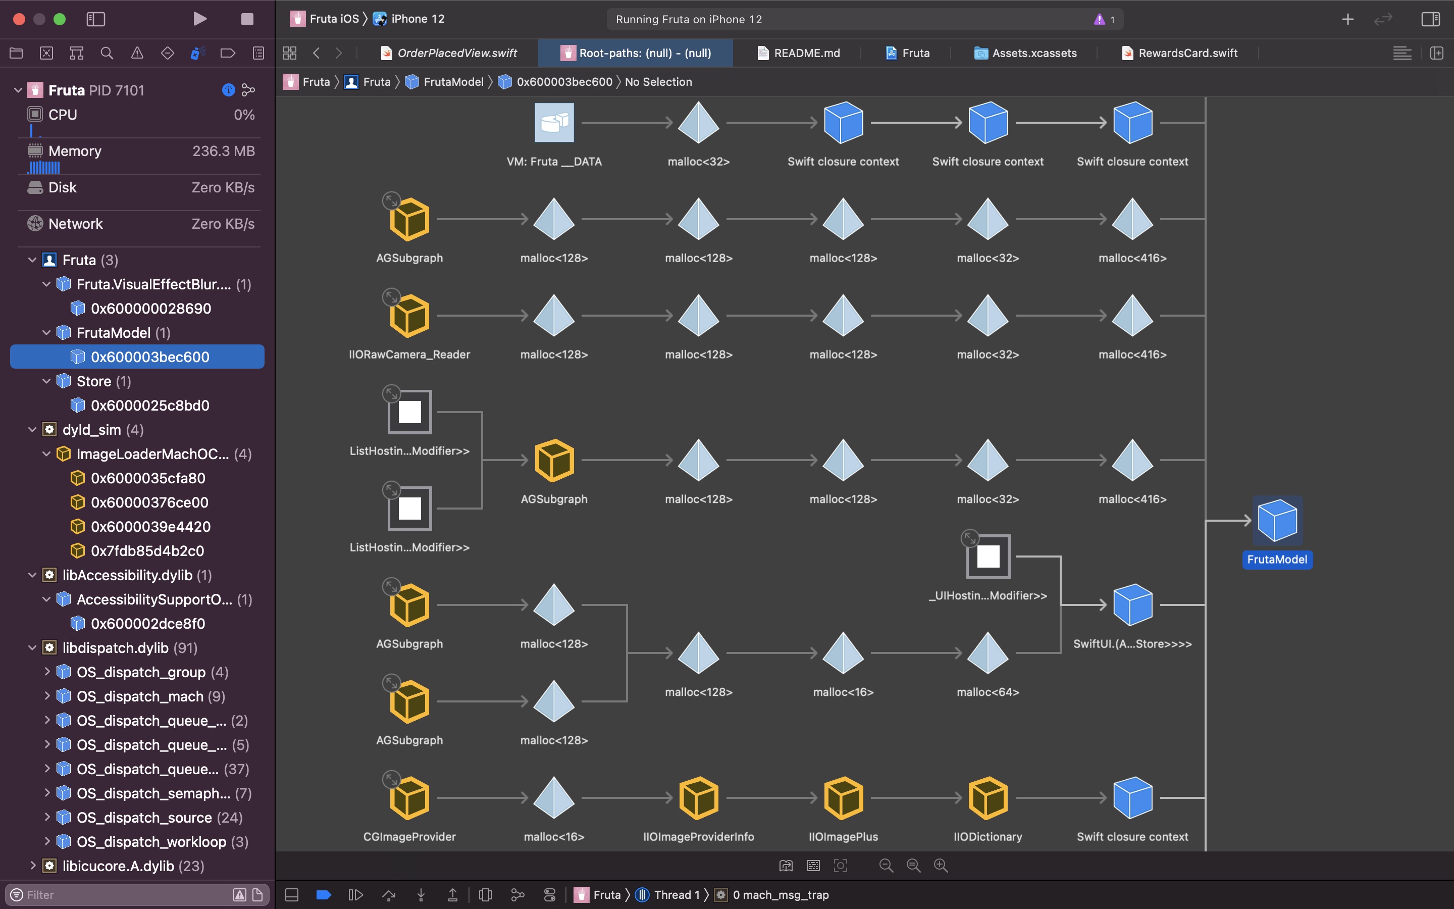Run the Fruta scheme with play button

click(200, 19)
